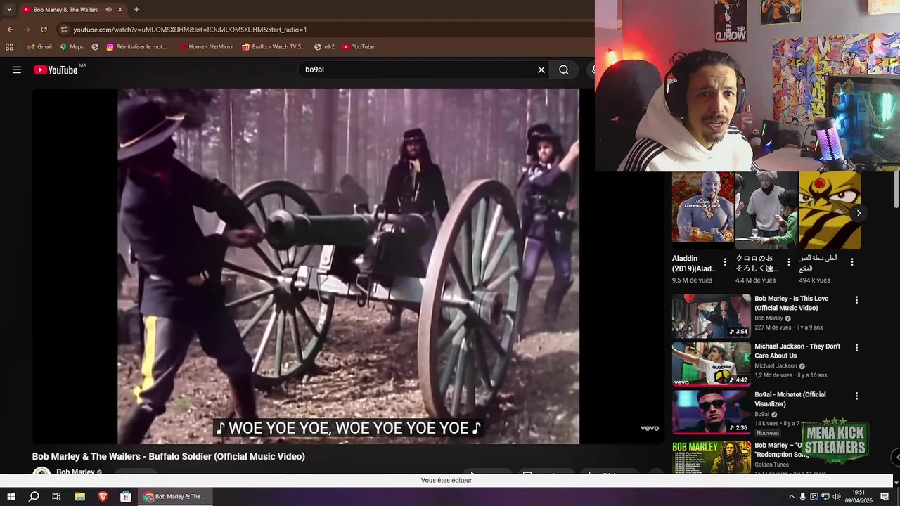Open the rdr2 bookmark
Image resolution: width=900 pixels, height=506 pixels.
tap(324, 47)
